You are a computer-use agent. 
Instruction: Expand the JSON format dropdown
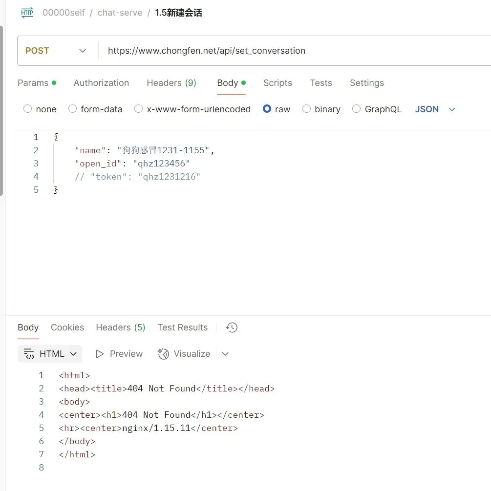tap(435, 109)
